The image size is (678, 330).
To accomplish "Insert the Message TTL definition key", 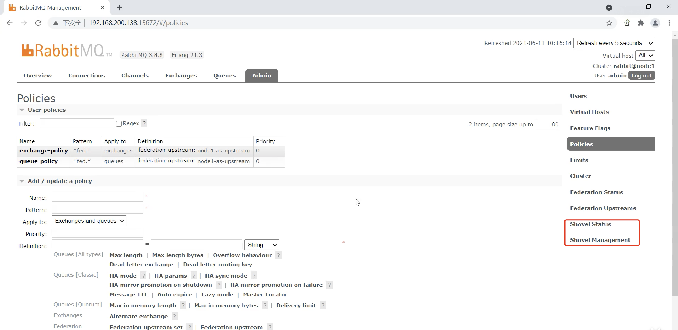I will 128,295.
